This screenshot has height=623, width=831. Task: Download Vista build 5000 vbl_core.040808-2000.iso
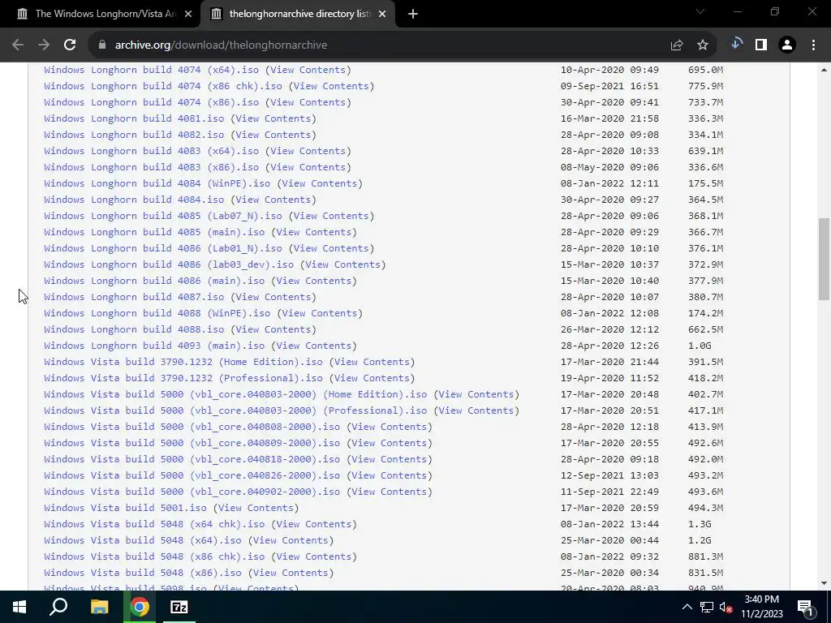192,427
